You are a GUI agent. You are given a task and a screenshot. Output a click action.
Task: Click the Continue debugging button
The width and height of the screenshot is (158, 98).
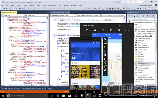(x=89, y=9)
